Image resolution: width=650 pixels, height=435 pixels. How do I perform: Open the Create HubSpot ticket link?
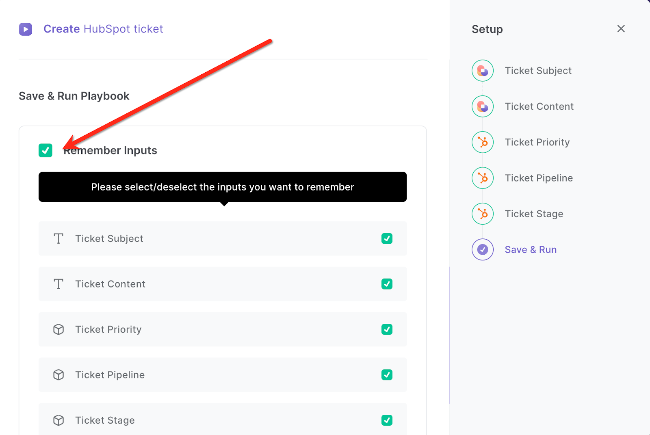(104, 29)
